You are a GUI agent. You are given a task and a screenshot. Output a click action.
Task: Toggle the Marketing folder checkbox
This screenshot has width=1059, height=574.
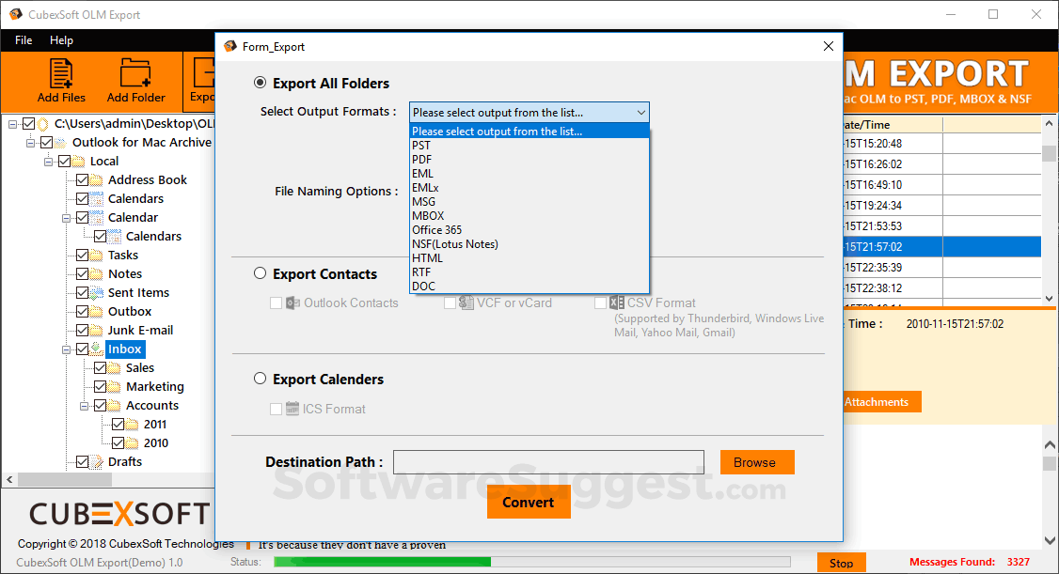100,386
